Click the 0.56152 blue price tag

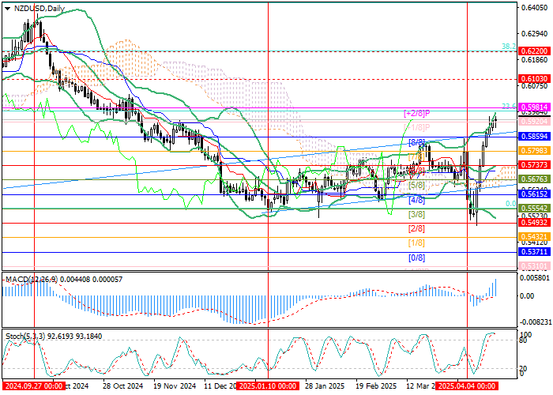534,194
